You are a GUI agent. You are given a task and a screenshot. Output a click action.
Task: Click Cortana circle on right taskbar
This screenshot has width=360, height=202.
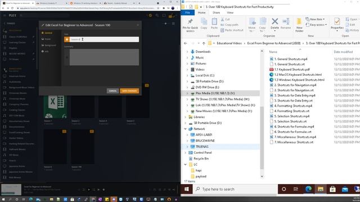coord(284,189)
